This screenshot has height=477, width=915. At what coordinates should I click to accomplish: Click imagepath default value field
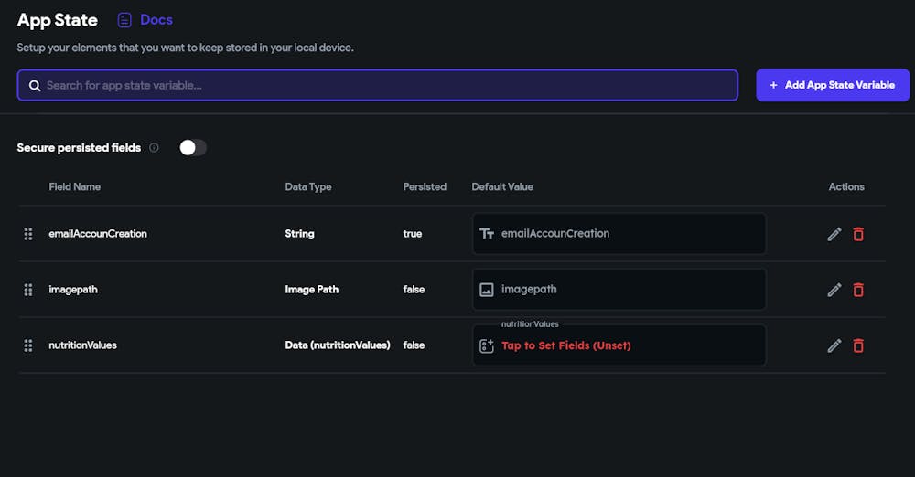pos(619,290)
